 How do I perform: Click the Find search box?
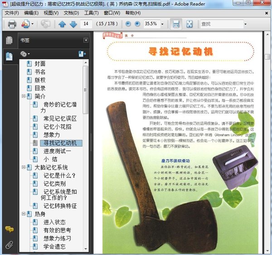tap(222, 24)
